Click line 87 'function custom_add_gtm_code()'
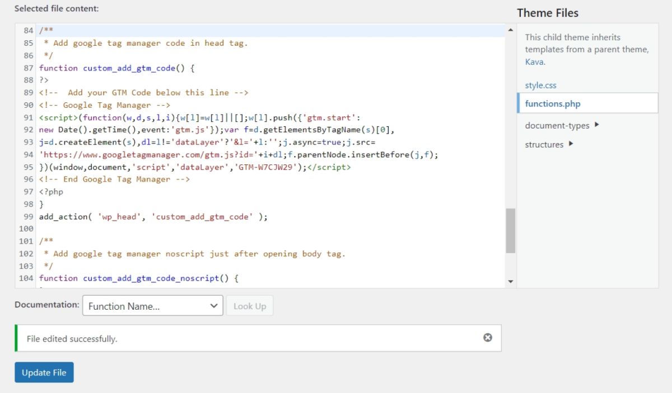Viewport: 672px width, 393px height. [116, 68]
